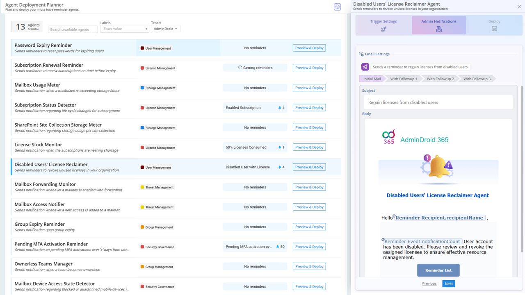Click the mail icon under Admin Notifications
Viewport: 525px width, 295px height.
[x=439, y=29]
